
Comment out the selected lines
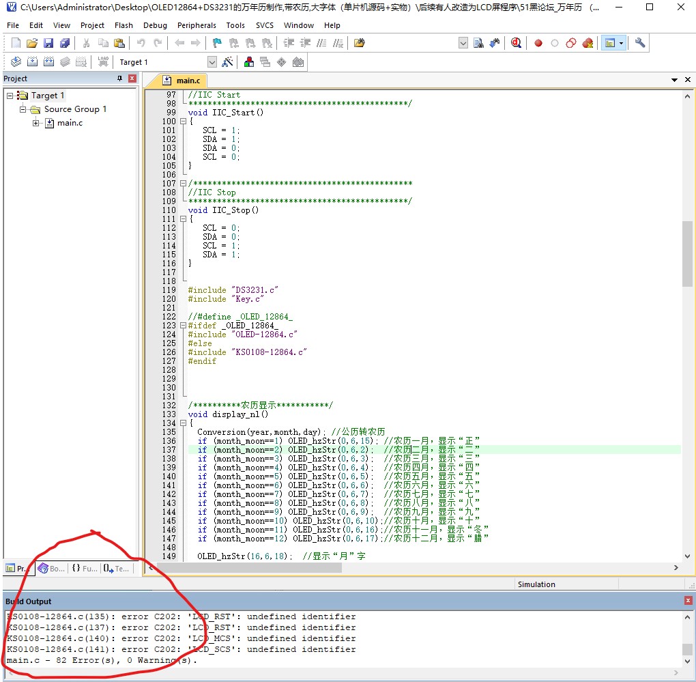click(x=322, y=43)
